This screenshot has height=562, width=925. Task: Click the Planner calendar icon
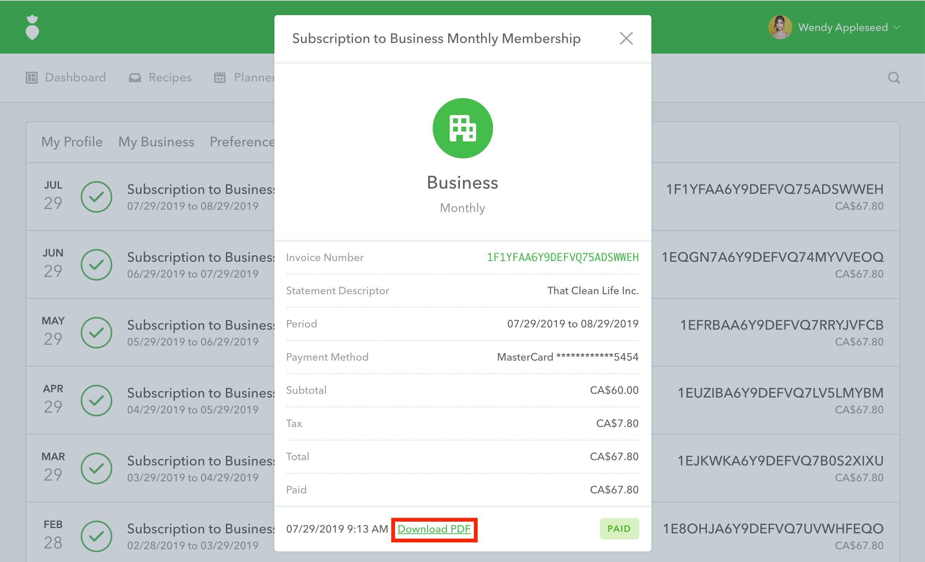(x=219, y=78)
